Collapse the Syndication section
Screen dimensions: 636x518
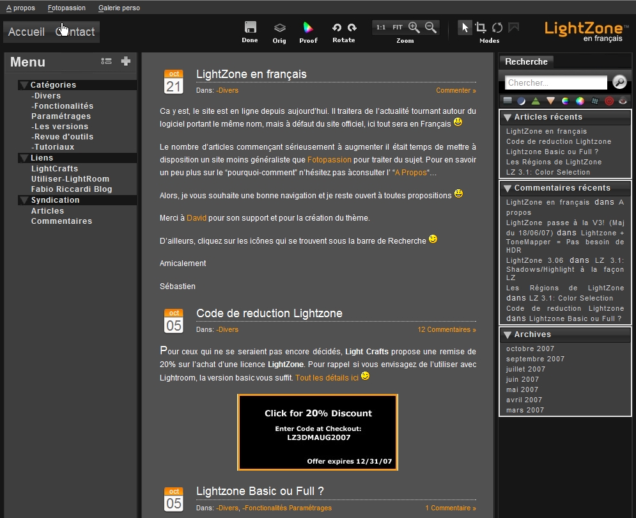point(24,200)
